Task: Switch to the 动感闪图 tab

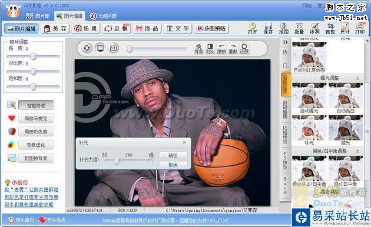Action: [104, 16]
